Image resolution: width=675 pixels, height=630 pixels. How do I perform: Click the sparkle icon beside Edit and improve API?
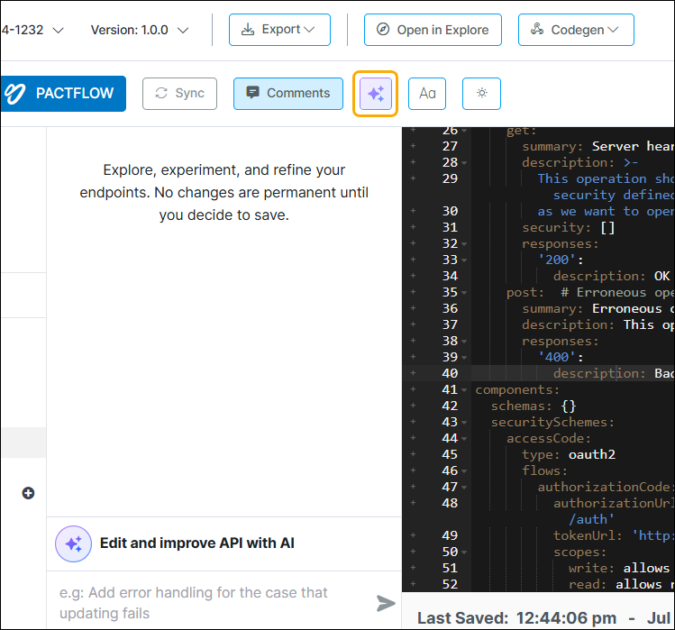click(73, 543)
